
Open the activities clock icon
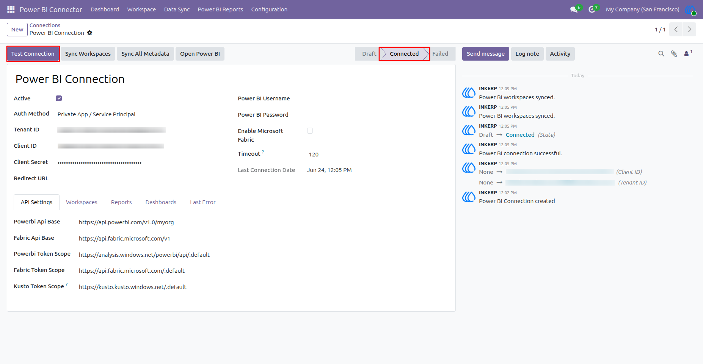pos(592,9)
